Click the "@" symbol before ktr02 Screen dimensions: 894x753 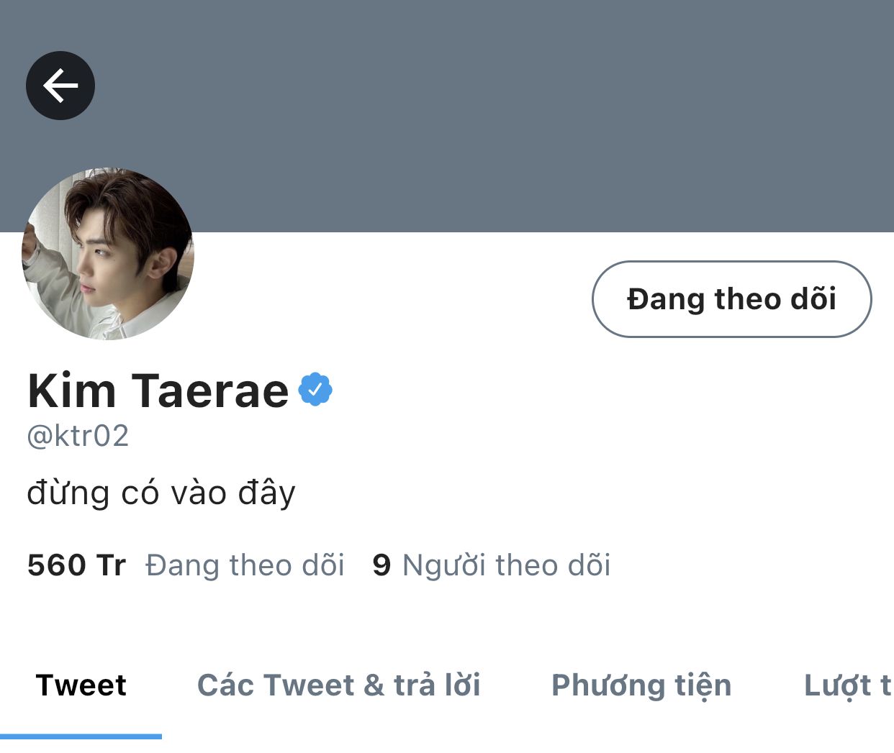tap(39, 437)
